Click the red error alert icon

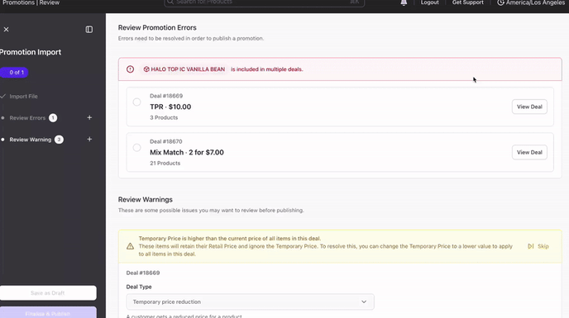click(x=131, y=69)
